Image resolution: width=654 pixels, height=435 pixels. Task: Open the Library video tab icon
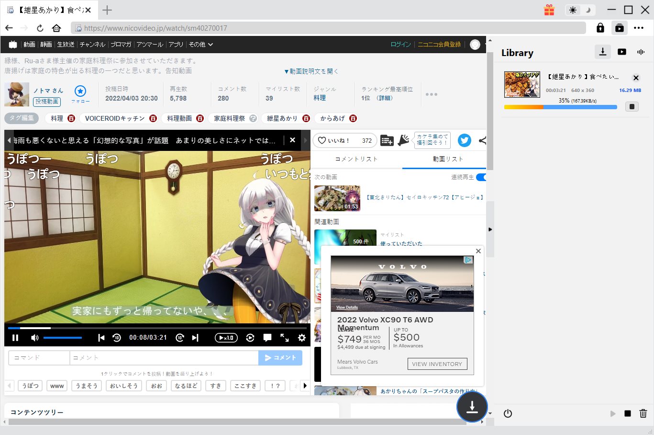click(x=621, y=52)
